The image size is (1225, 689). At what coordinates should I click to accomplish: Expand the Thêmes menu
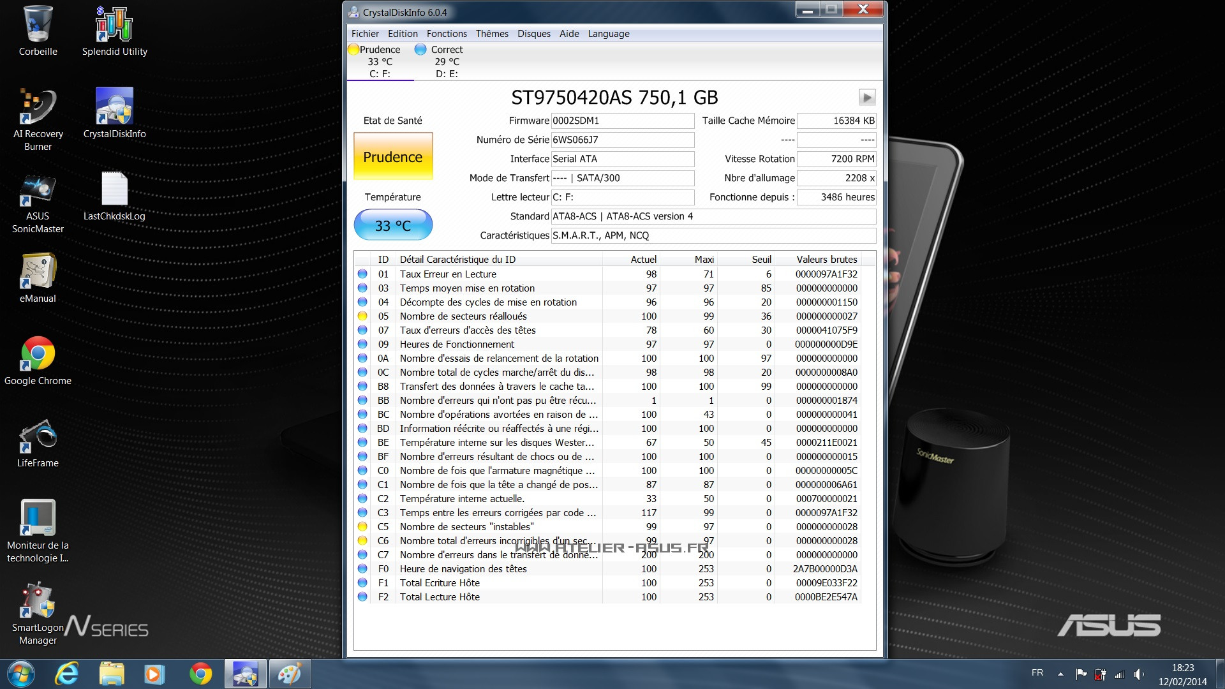coord(491,34)
